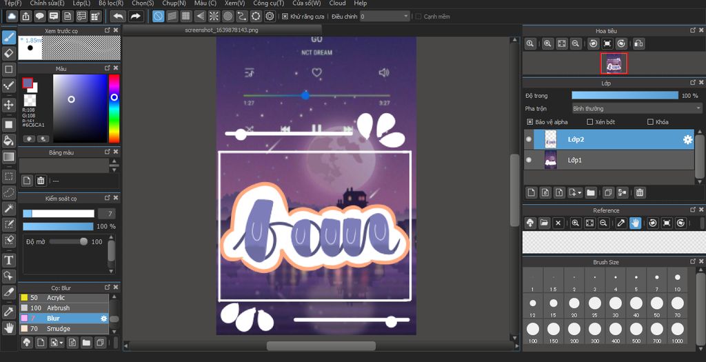706x362 pixels.
Task: Open snap settings gear in top toolbar
Action: click(270, 17)
